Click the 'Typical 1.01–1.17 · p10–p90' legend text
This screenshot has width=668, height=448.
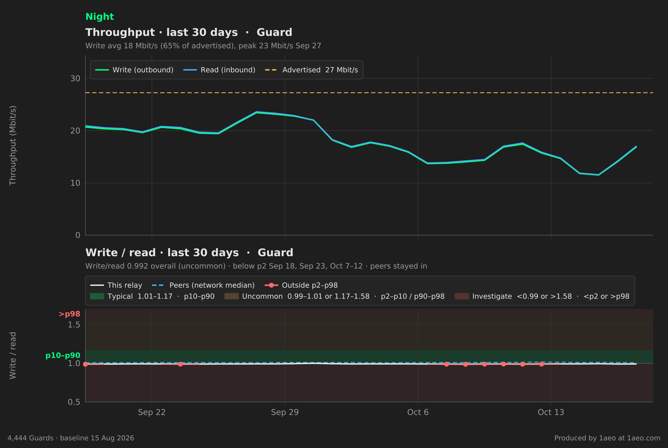161,296
